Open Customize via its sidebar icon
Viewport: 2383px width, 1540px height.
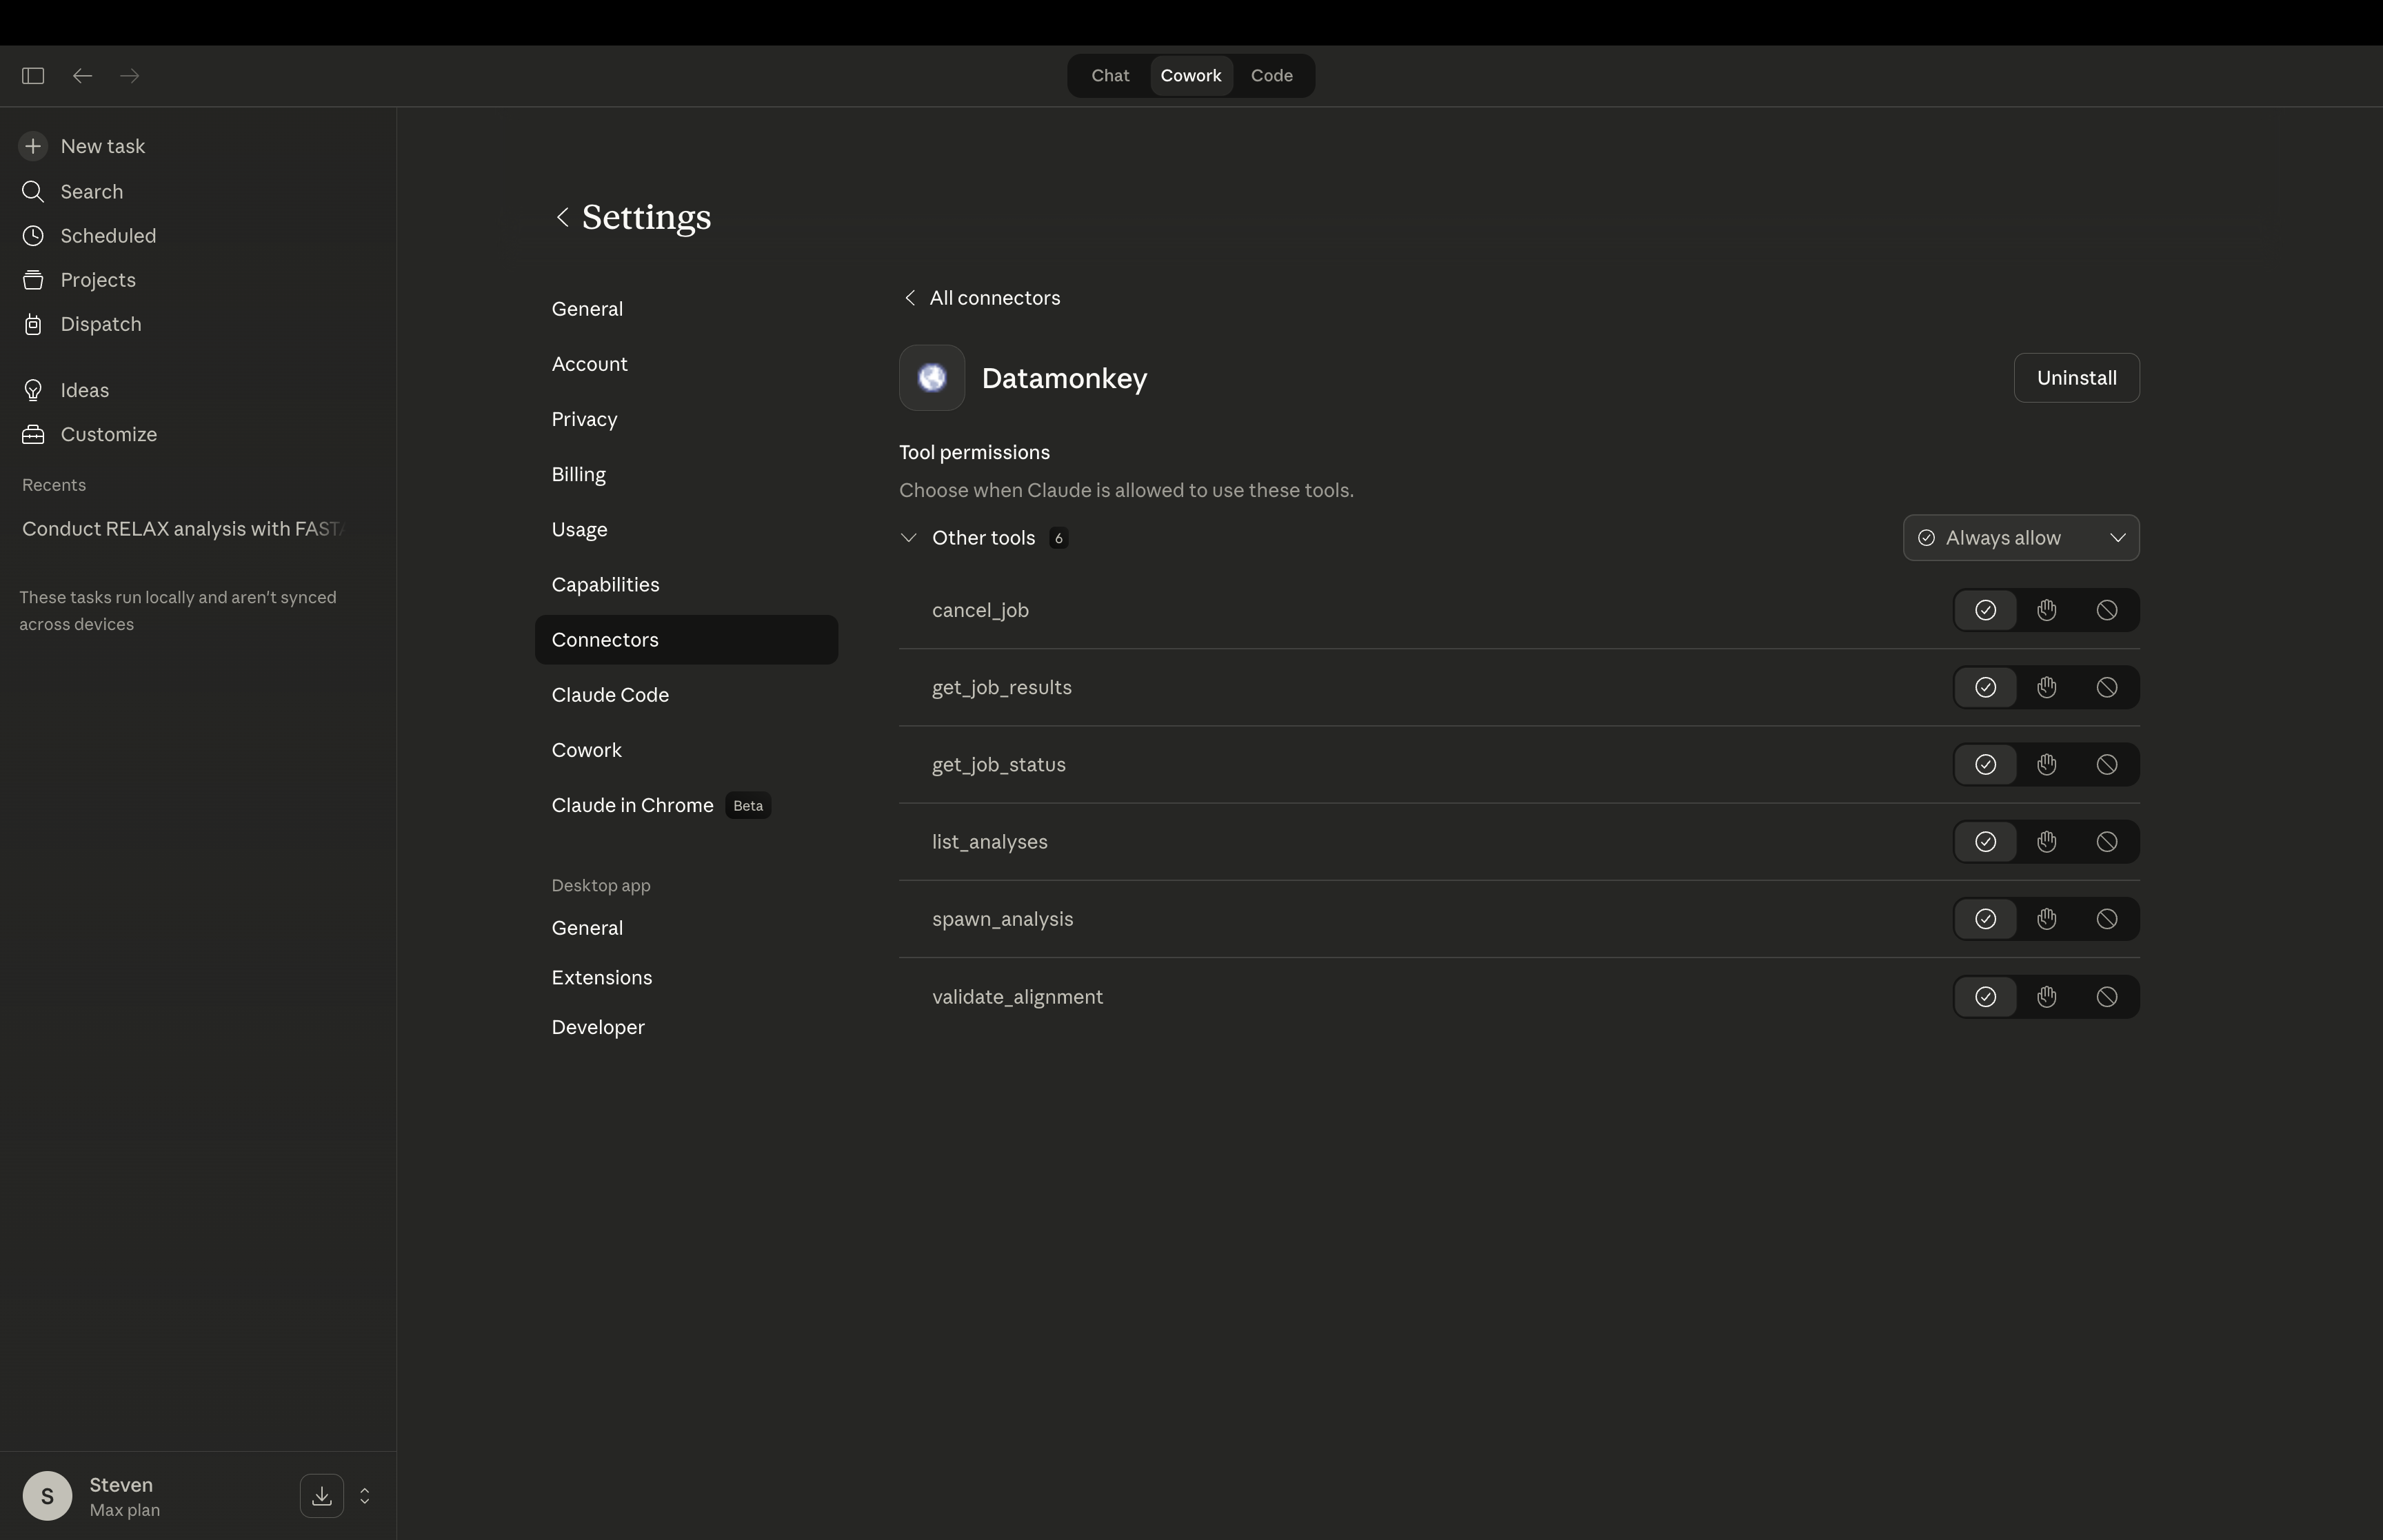(33, 434)
